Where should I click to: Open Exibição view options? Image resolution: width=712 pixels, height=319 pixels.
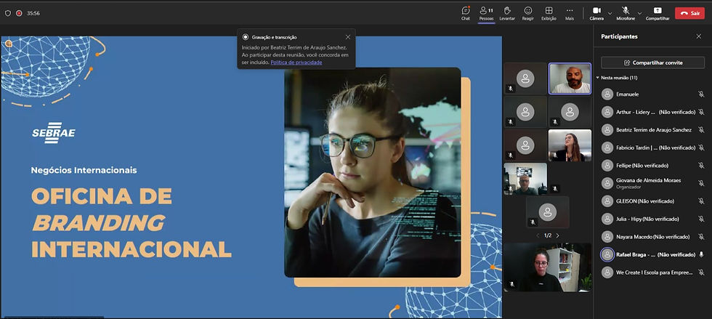coord(549,13)
